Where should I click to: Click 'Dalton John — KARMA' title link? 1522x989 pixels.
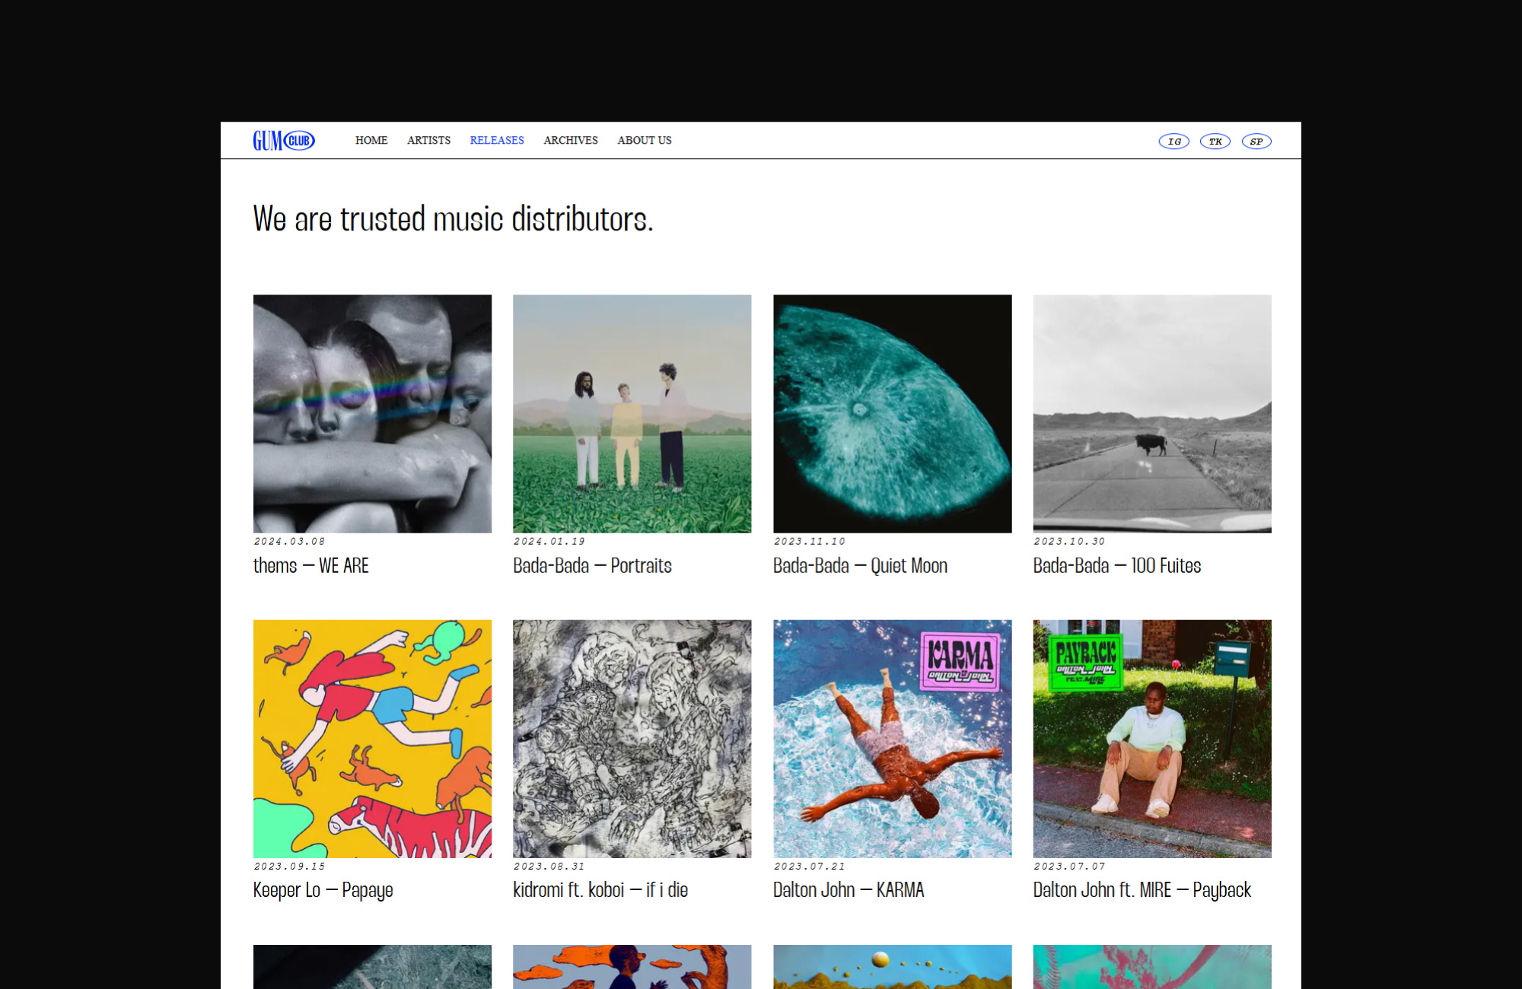(x=848, y=890)
